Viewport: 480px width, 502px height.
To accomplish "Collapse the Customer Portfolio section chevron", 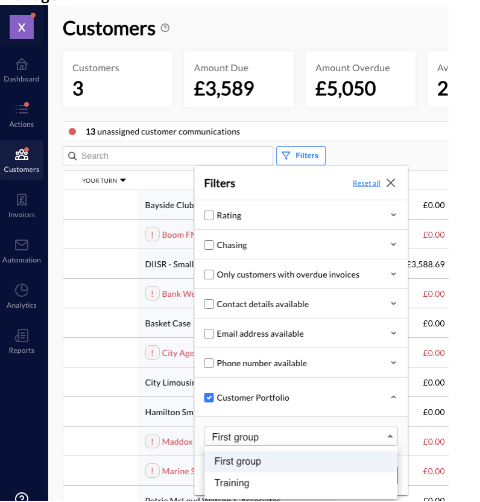I will pyautogui.click(x=393, y=398).
